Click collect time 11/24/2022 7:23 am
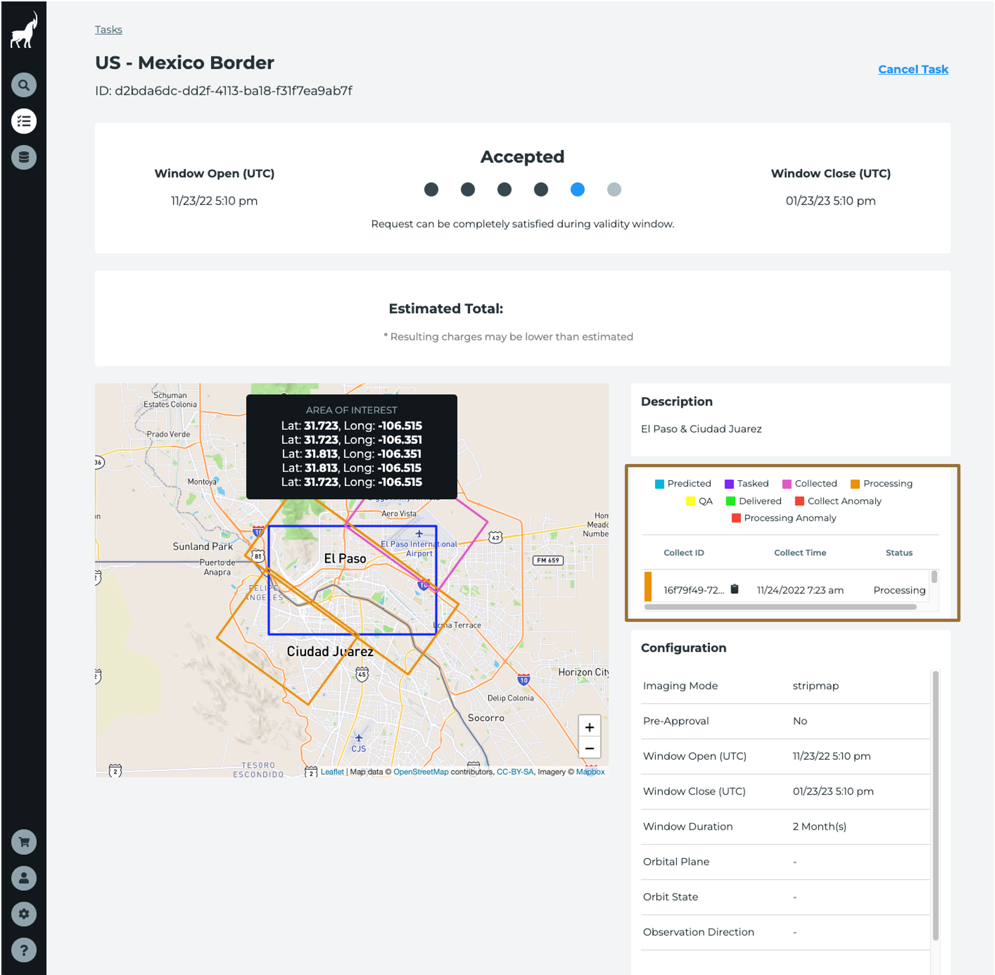This screenshot has width=995, height=975. [800, 590]
